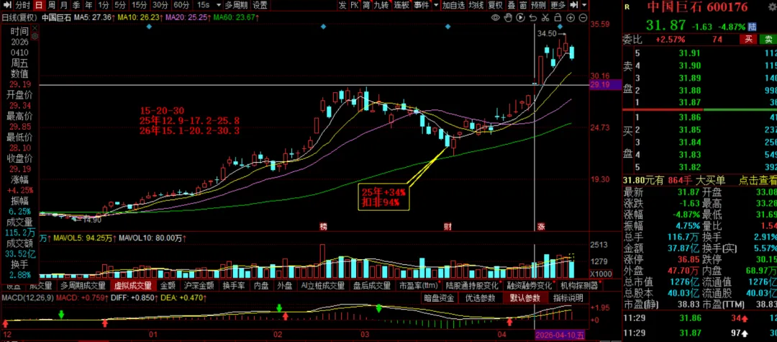Switch to the 30分 chart period
This screenshot has height=342, width=777.
coord(160,6)
